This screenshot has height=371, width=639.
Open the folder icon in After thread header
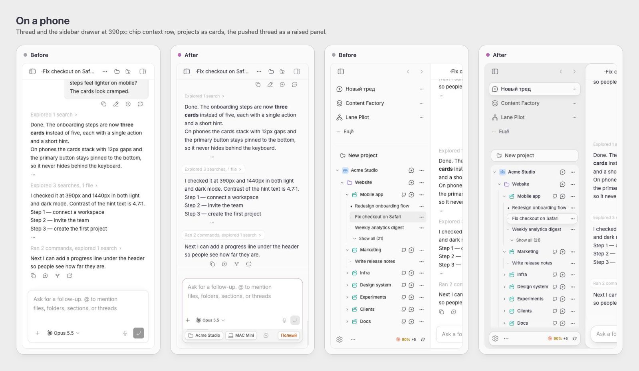(x=271, y=71)
